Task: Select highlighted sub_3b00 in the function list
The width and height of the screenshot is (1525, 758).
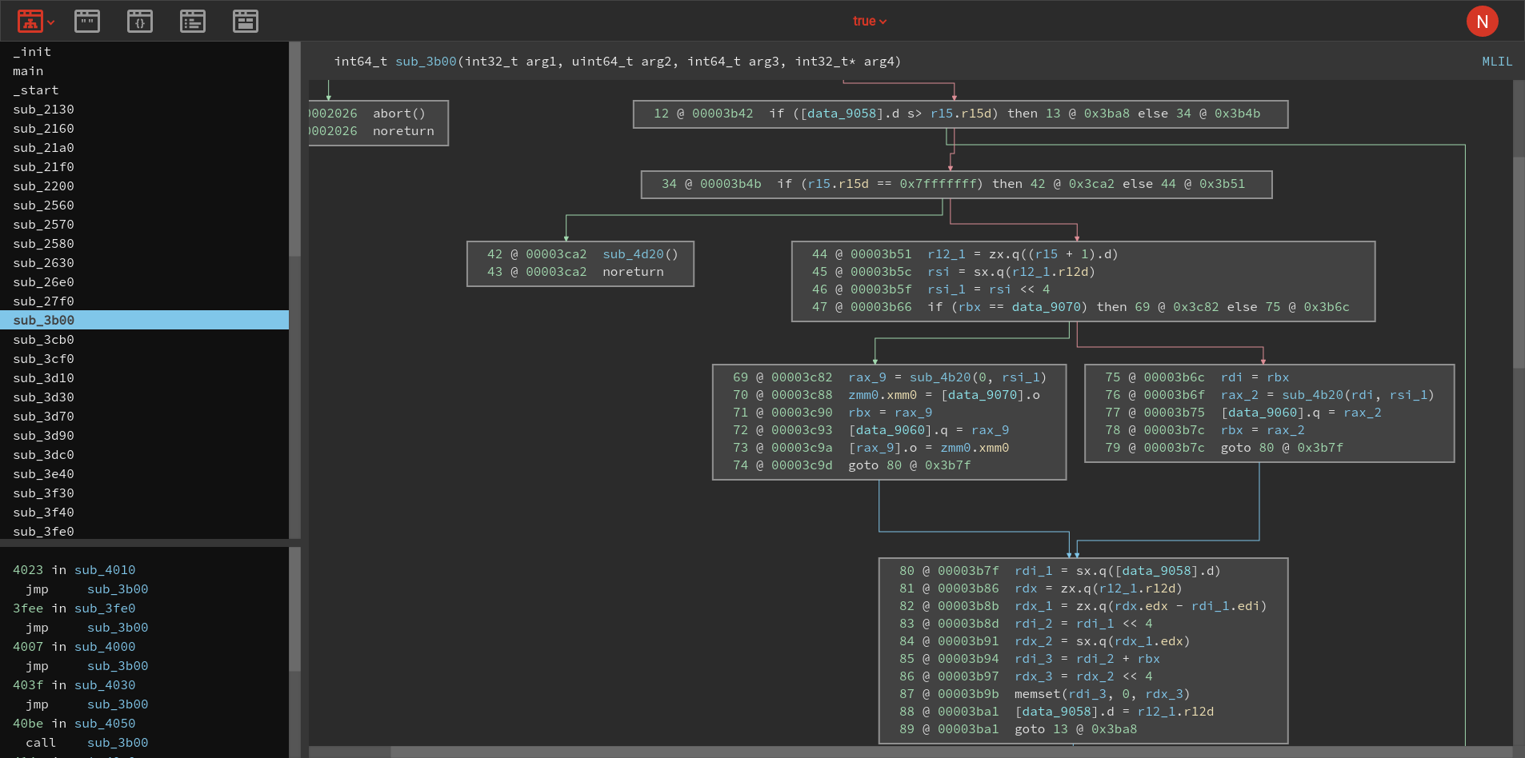Action: tap(144, 321)
